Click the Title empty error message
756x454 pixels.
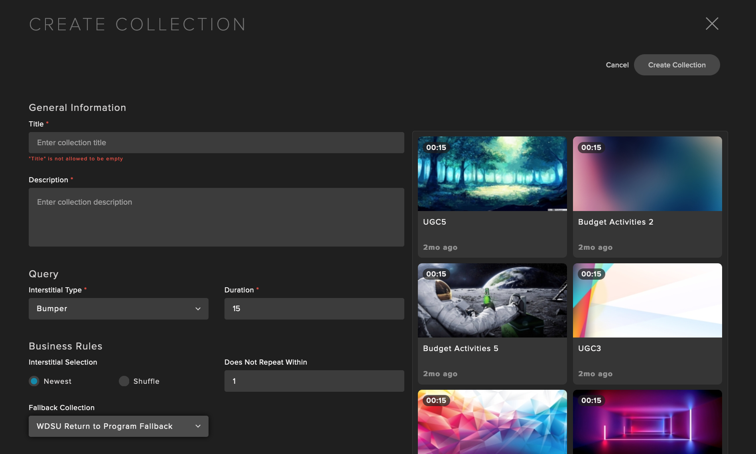coord(76,159)
